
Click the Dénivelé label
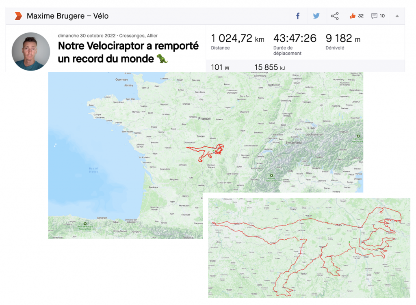[x=335, y=48]
